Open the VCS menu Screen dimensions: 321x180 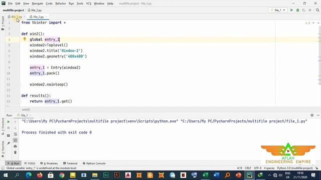tap(89, 3)
